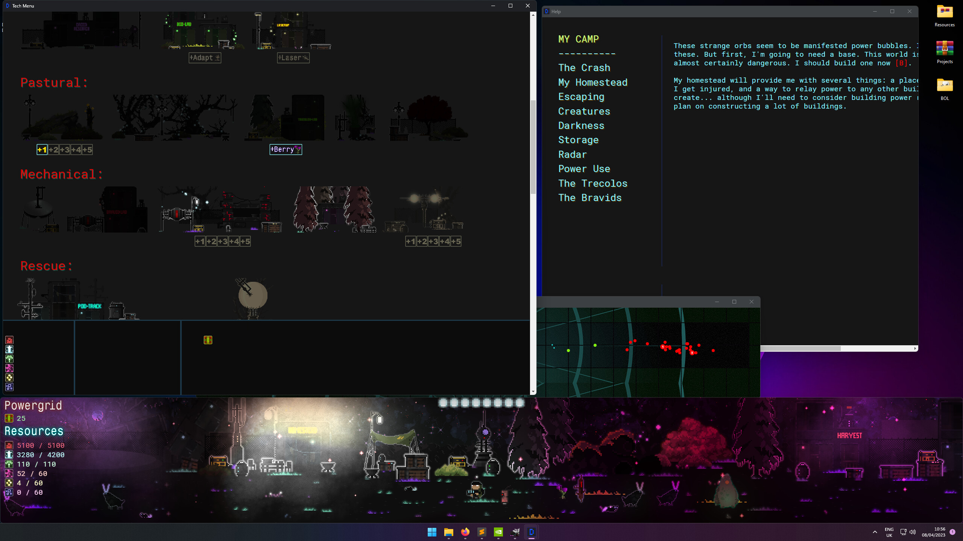Viewport: 963px width, 541px height.
Task: Select the cyan figure resource icon in Tech Menu
Action: pyautogui.click(x=9, y=349)
